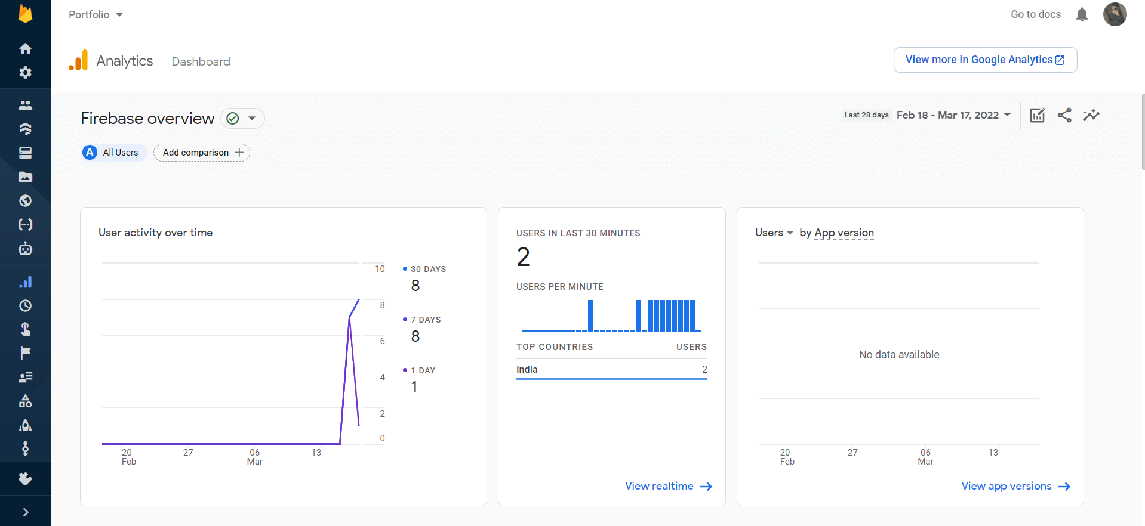Open Latest Release rocket icon in sidebar
The height and width of the screenshot is (526, 1145).
pyautogui.click(x=25, y=425)
